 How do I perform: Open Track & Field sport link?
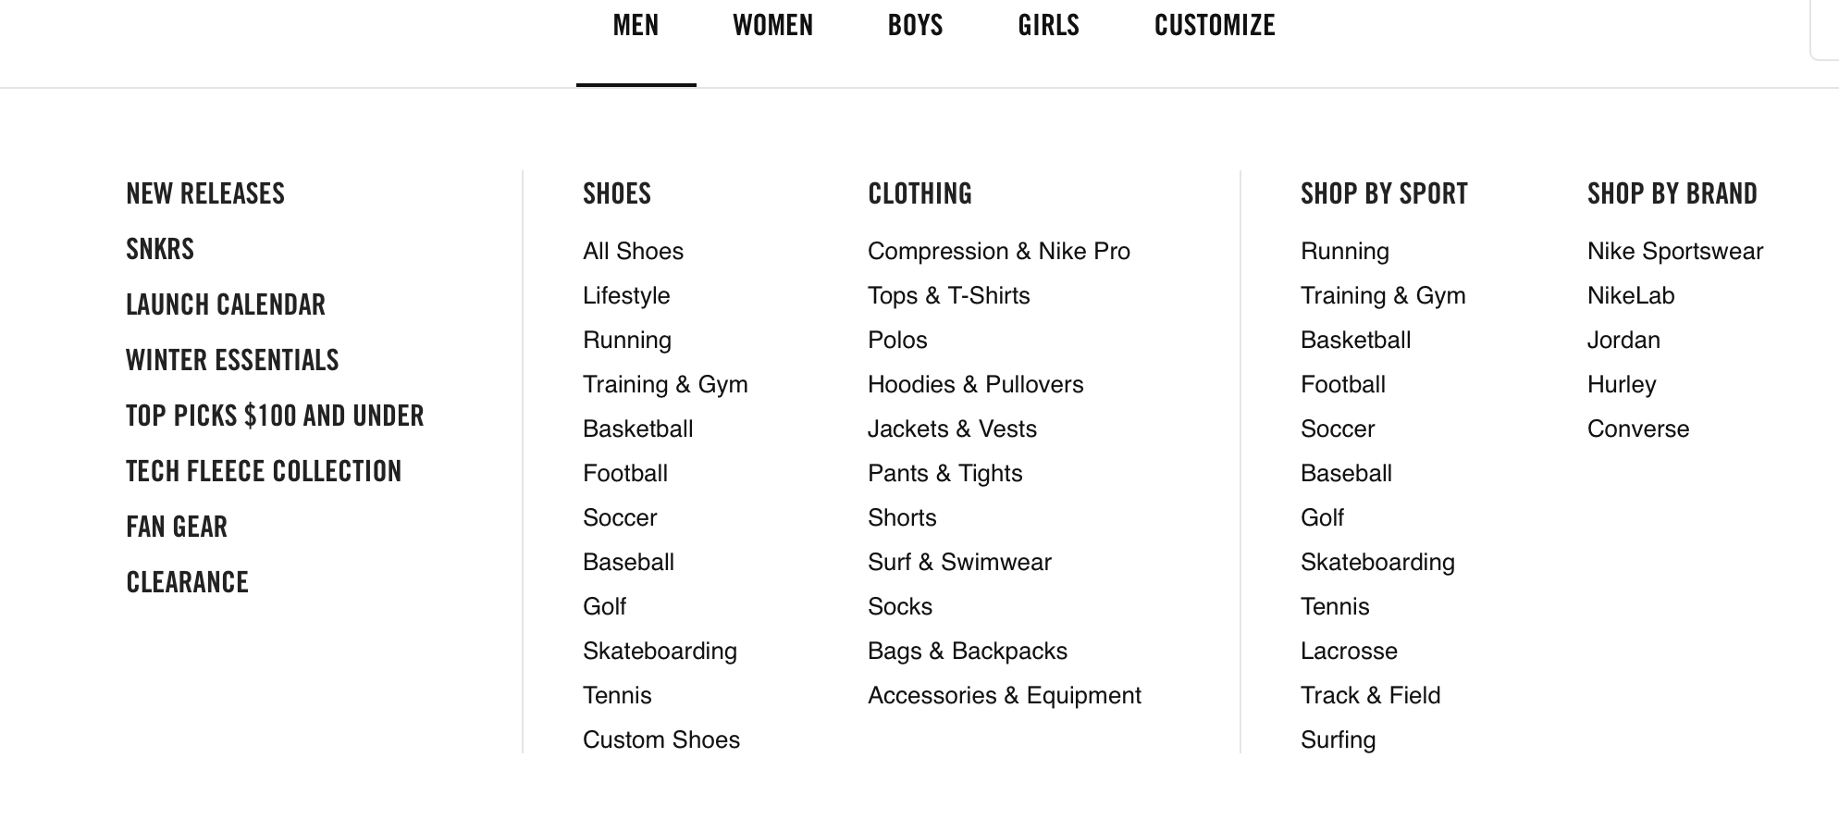(x=1370, y=696)
